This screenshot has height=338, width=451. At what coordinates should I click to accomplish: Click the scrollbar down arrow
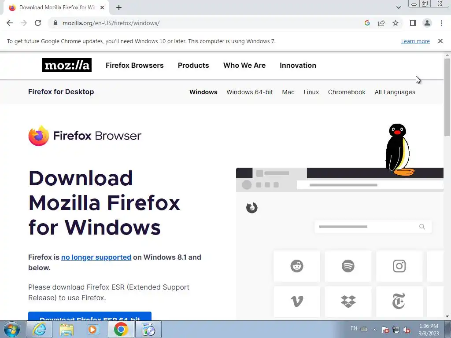(x=447, y=316)
